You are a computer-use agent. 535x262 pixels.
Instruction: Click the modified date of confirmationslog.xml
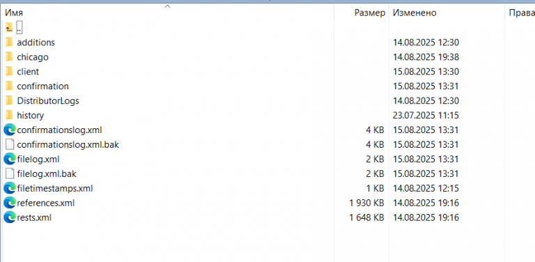pyautogui.click(x=426, y=130)
